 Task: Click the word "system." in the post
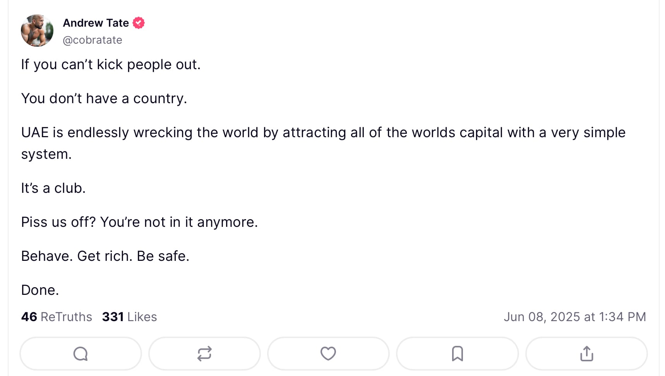(x=46, y=154)
